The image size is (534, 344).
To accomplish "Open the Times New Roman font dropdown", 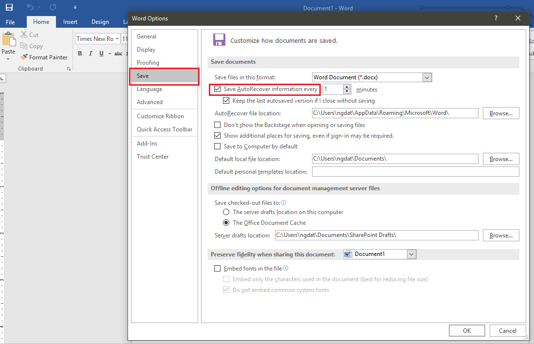I will 117,39.
